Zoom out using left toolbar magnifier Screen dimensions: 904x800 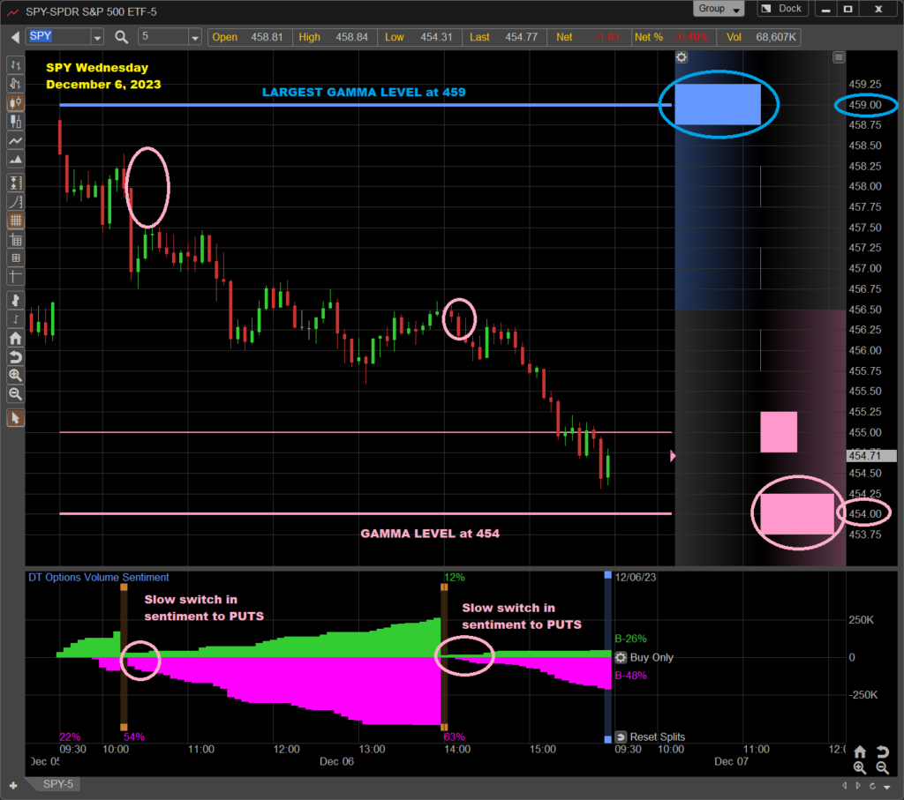15,394
